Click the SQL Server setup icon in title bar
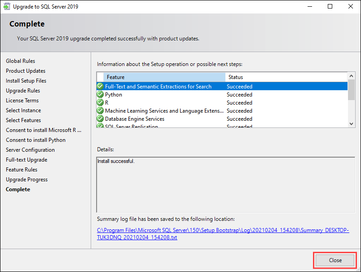The image size is (361, 272). (6, 6)
